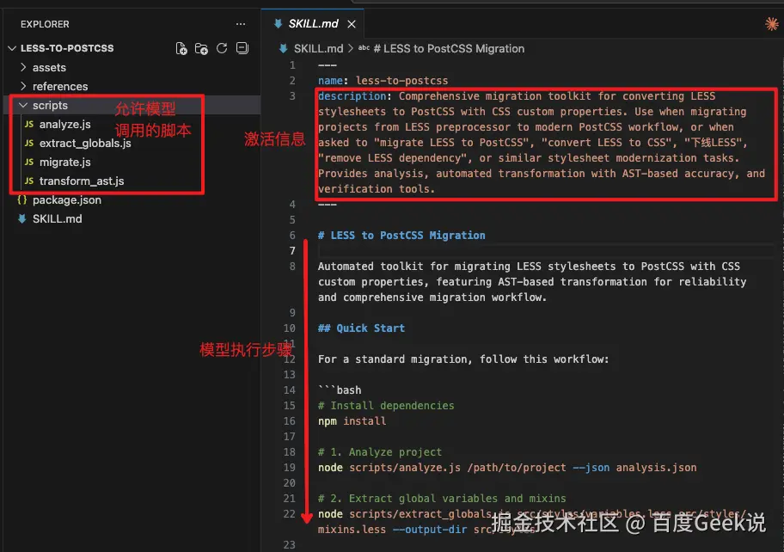Collapse all folders in Explorer
Viewport: 784px width, 552px height.
[x=242, y=48]
